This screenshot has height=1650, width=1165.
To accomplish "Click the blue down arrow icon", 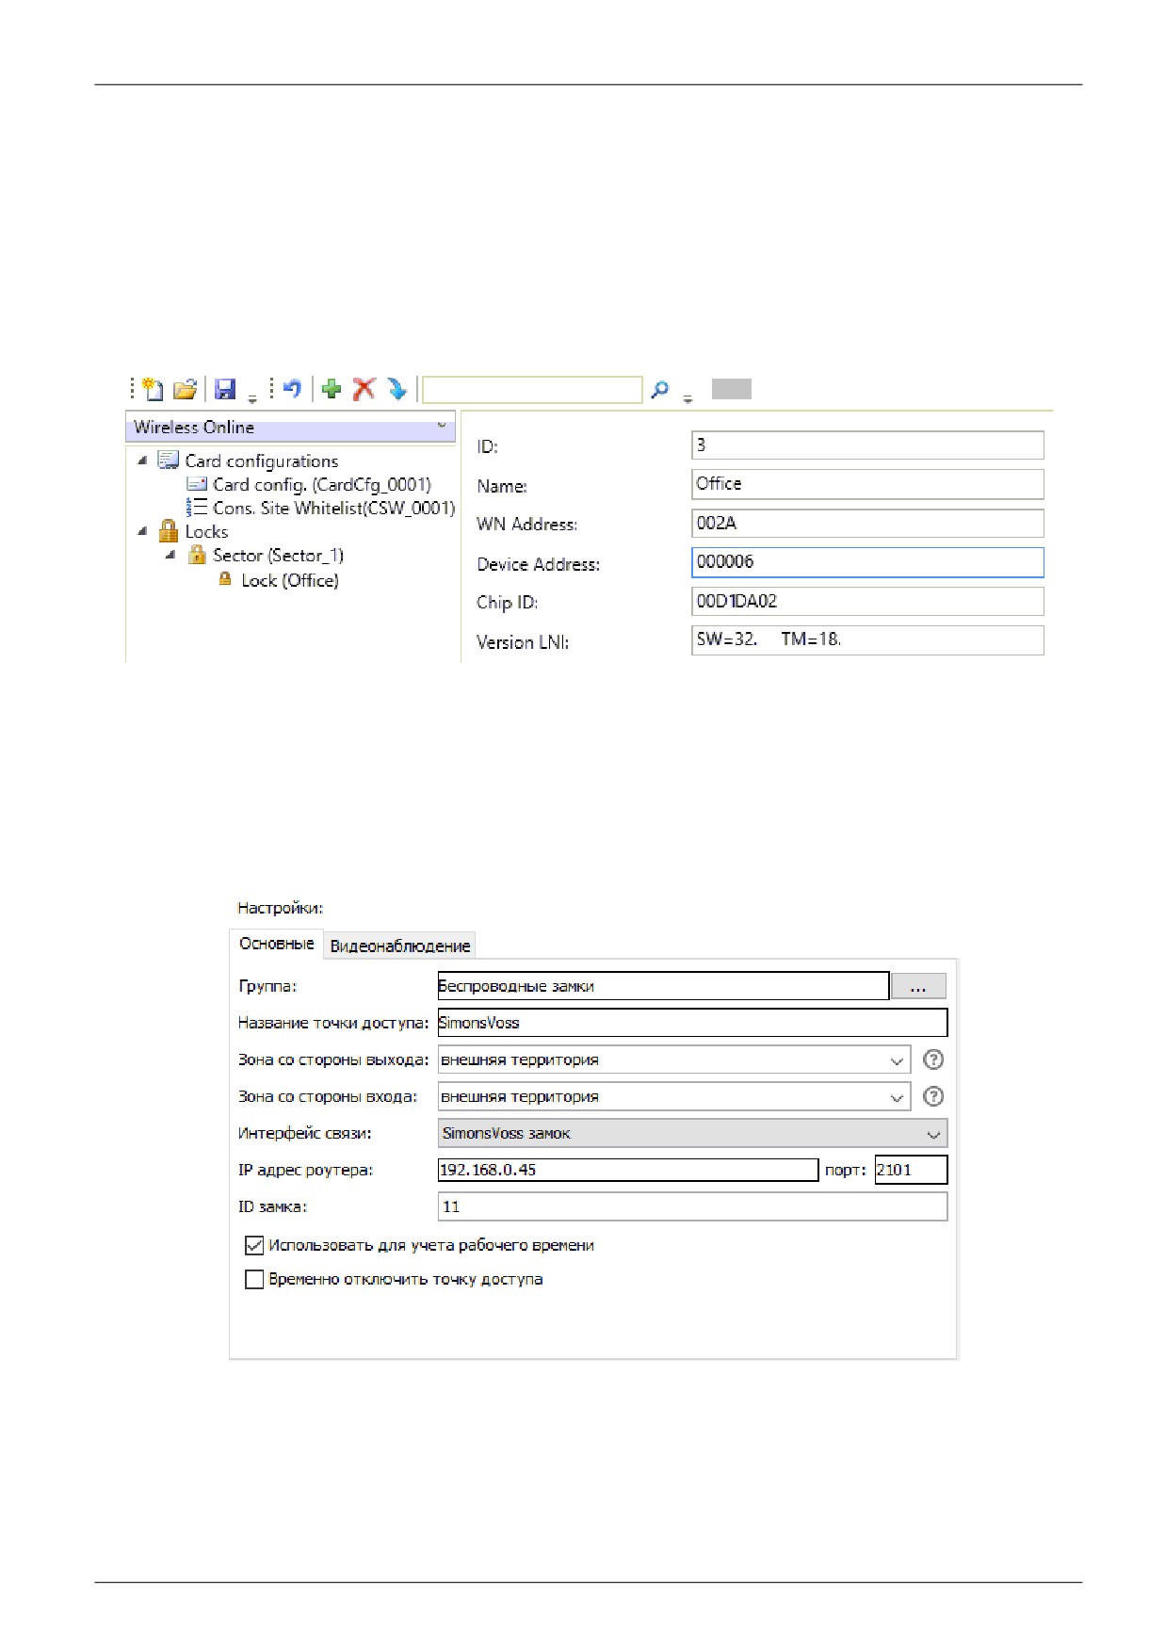I will [x=397, y=389].
